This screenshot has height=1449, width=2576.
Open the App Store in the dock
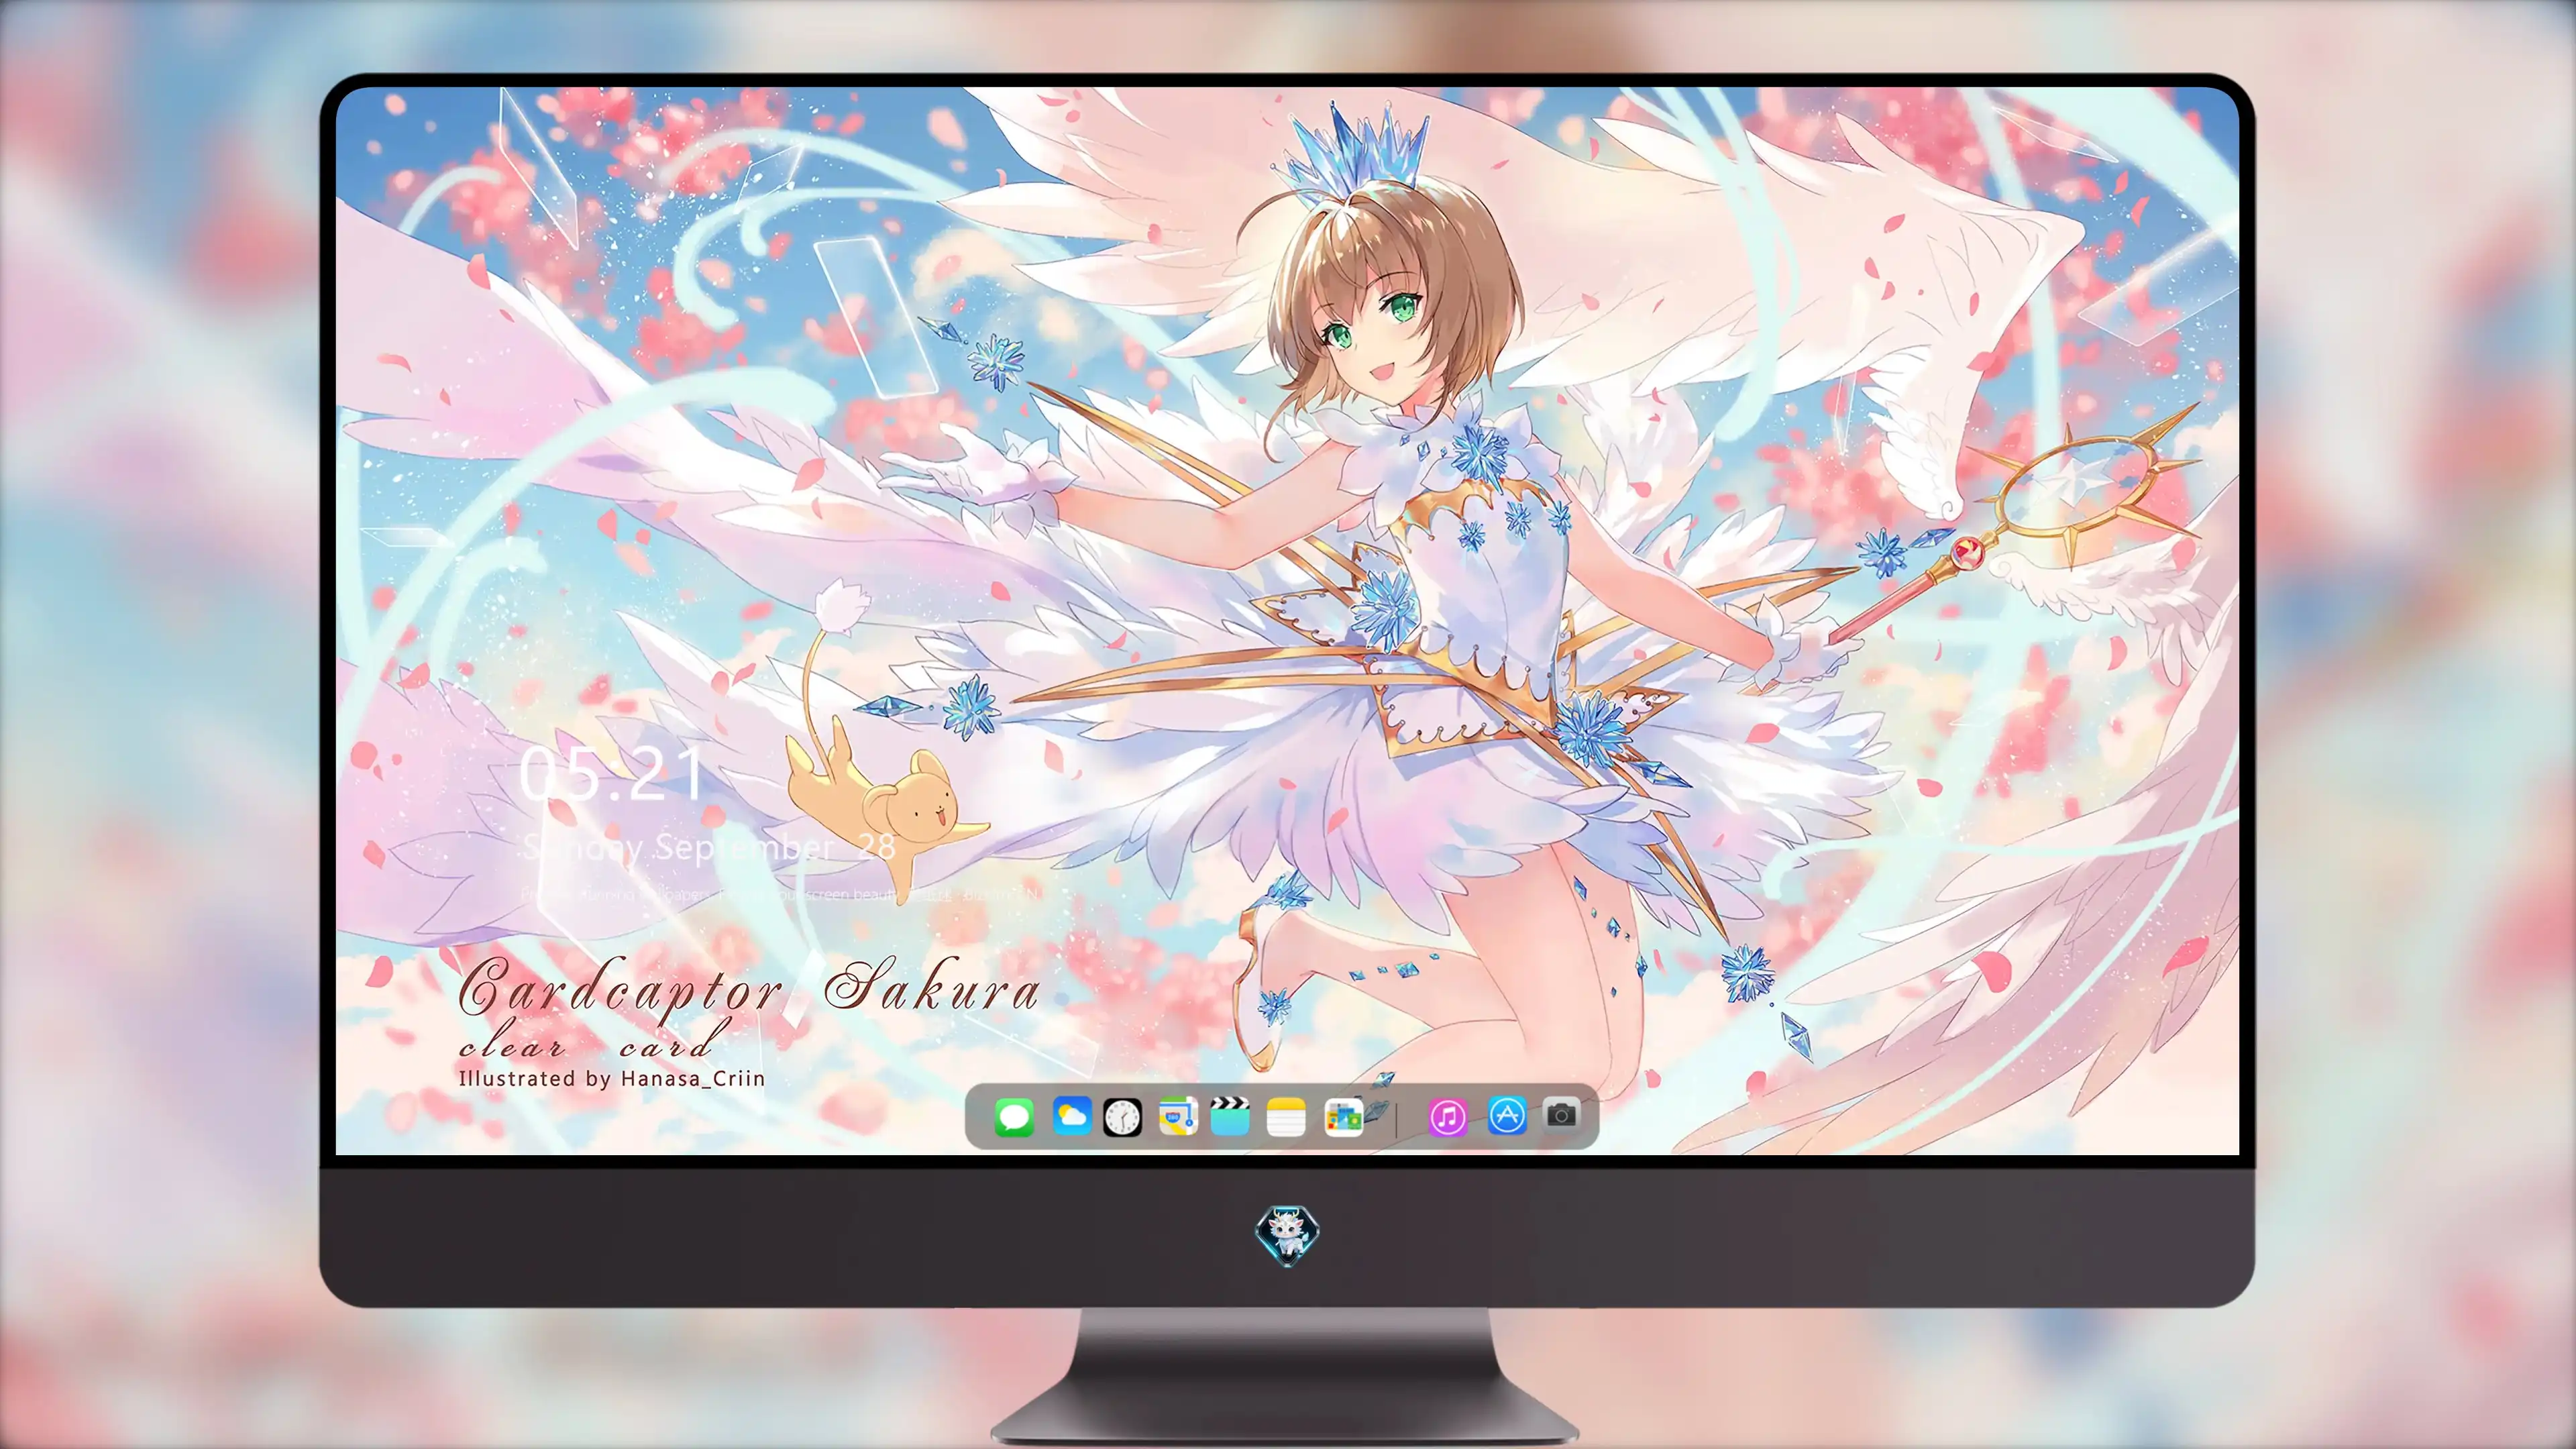(x=1507, y=1115)
